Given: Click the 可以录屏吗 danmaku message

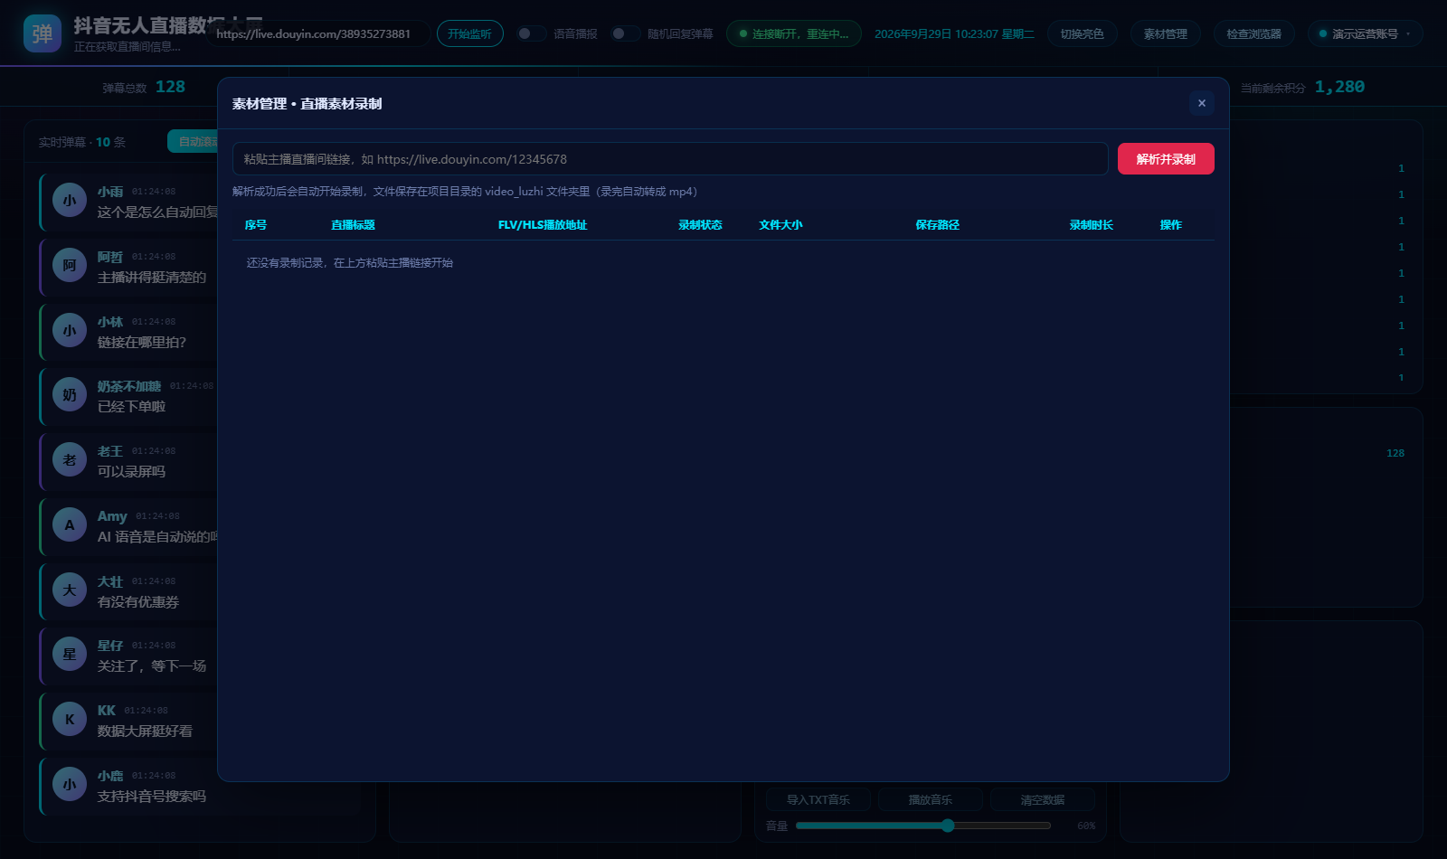Looking at the screenshot, I should click(131, 472).
